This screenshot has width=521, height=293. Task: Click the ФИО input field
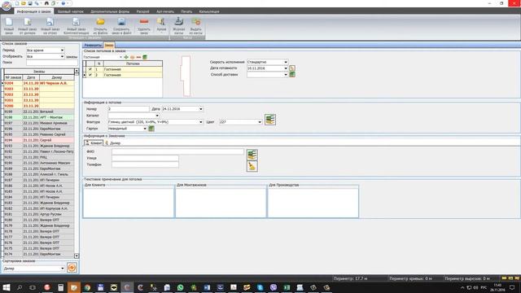point(177,151)
